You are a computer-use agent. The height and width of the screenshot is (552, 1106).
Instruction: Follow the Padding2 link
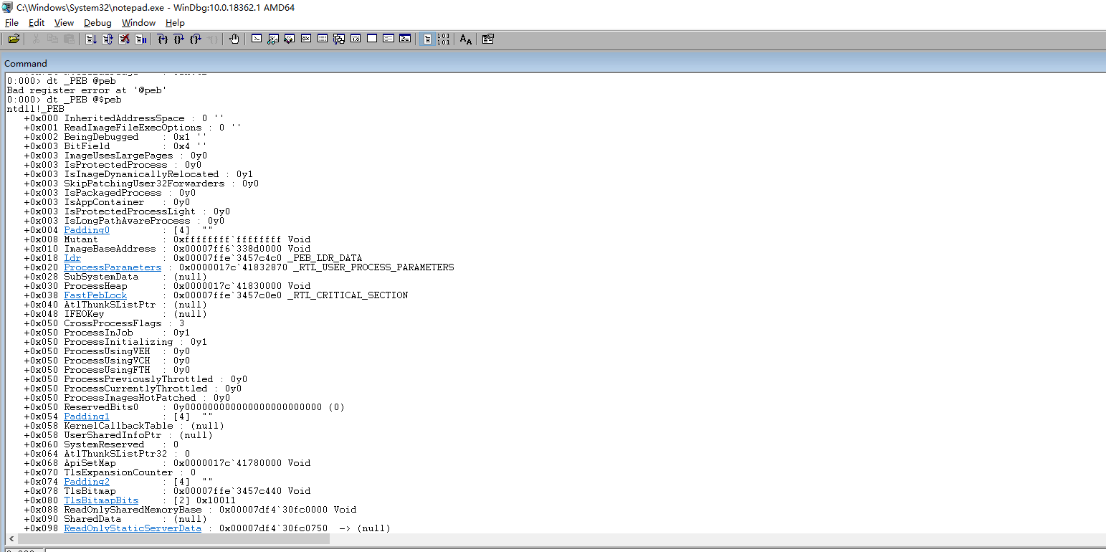coord(87,482)
